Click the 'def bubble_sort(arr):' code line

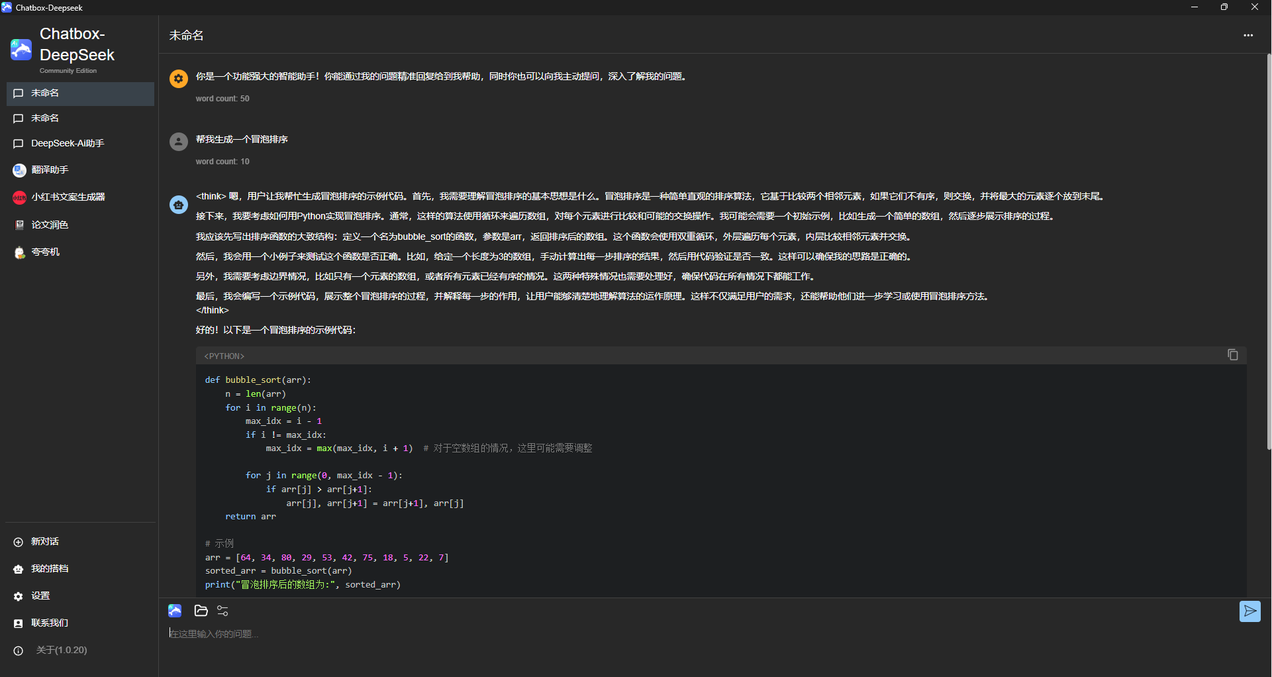[258, 380]
